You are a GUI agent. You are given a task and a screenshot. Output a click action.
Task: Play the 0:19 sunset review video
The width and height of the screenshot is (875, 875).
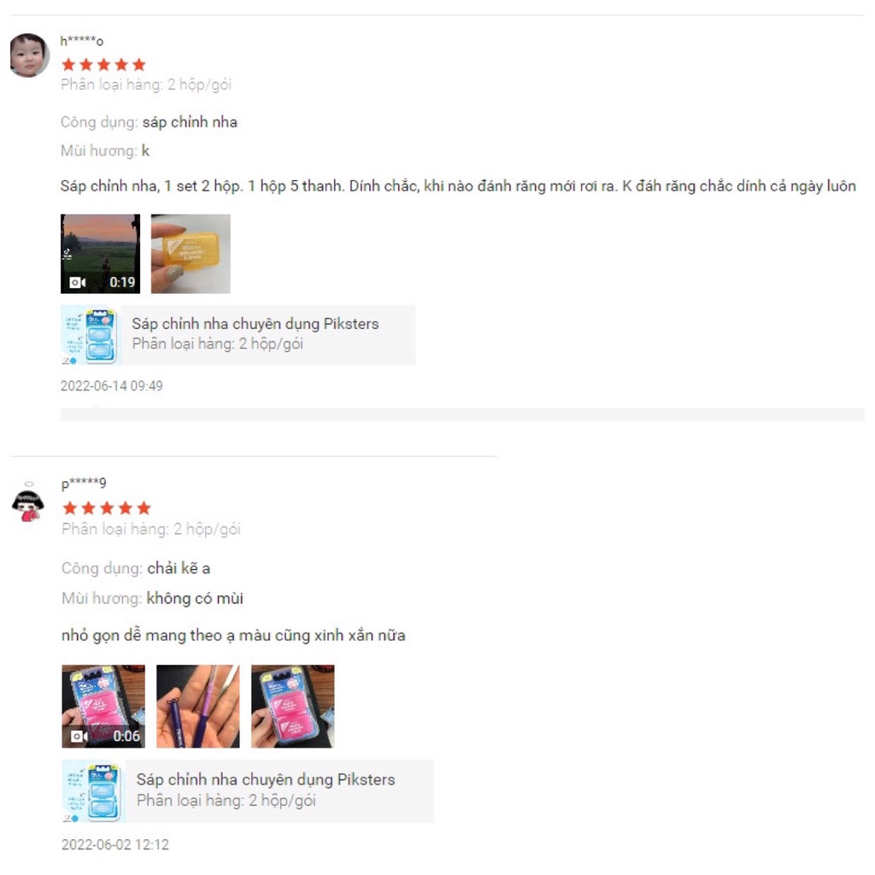point(101,254)
